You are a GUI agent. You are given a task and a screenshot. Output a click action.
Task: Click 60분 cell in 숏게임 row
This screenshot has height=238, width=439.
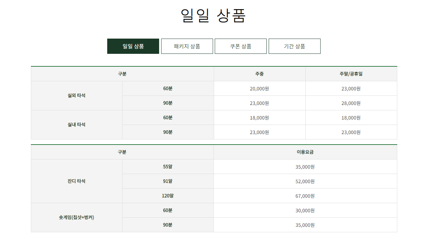point(168,211)
